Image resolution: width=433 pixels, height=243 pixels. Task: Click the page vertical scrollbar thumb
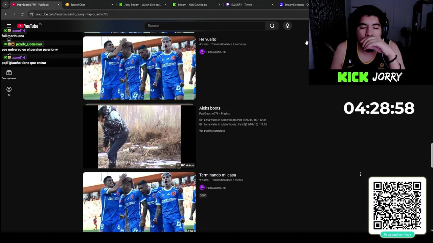point(432,155)
